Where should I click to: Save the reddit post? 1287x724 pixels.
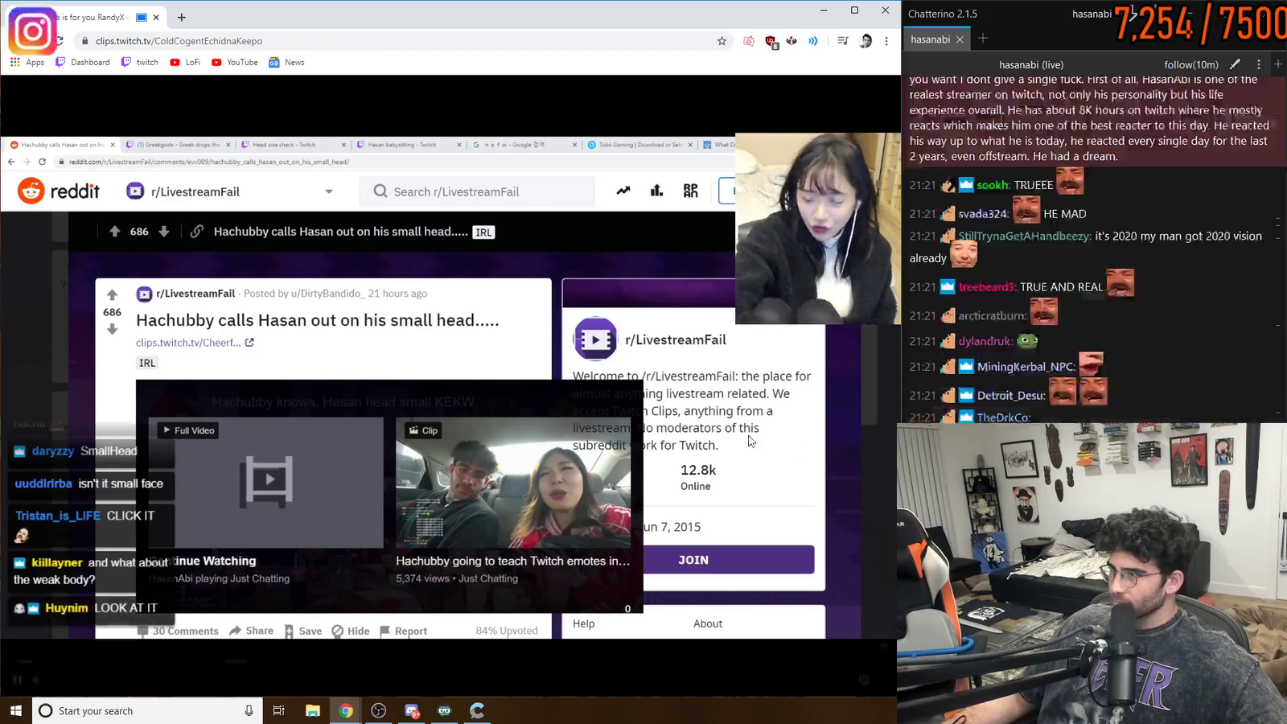302,631
